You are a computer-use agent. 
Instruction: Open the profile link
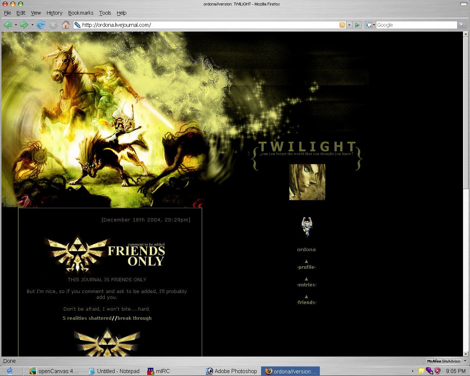(306, 267)
